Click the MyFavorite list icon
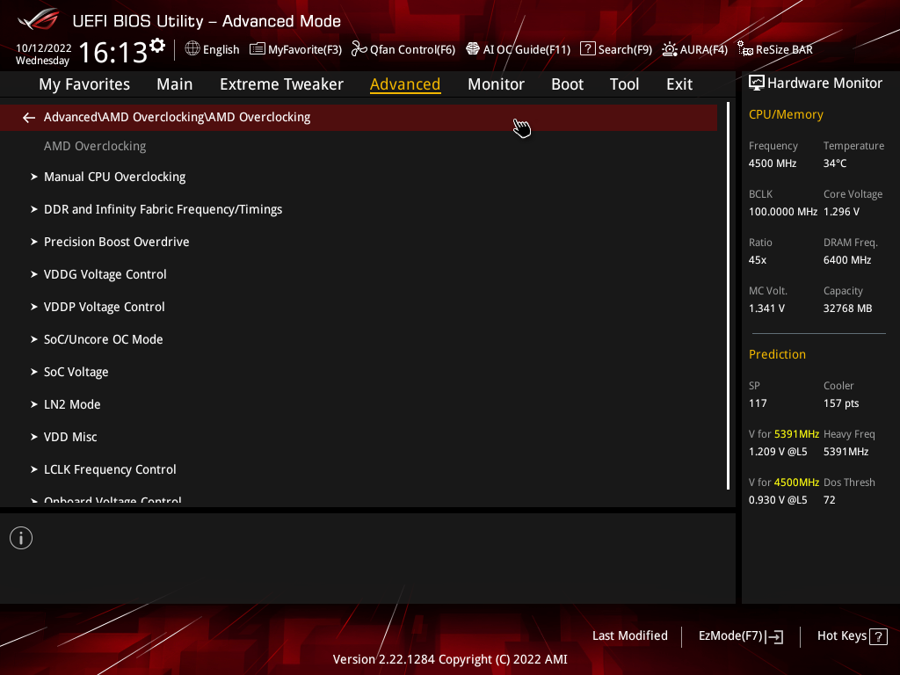 258,49
